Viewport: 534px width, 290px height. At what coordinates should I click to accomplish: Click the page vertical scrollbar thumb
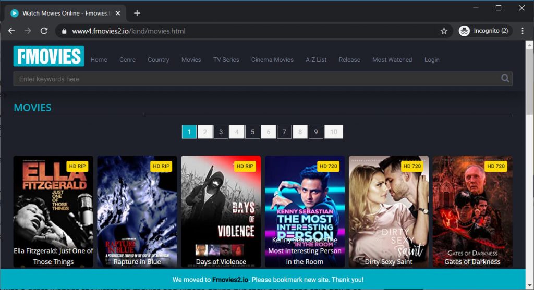[530, 82]
